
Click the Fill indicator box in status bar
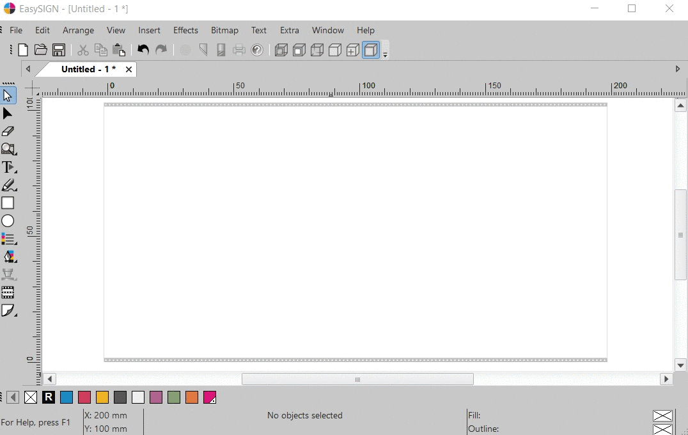(662, 415)
